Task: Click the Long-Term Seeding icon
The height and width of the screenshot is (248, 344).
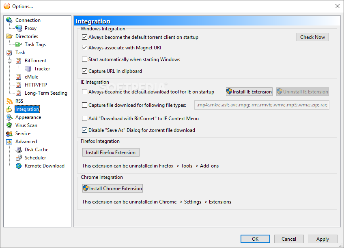Action: tap(19, 93)
